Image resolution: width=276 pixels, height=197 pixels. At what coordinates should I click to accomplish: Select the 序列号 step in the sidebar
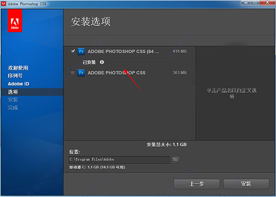(15, 76)
